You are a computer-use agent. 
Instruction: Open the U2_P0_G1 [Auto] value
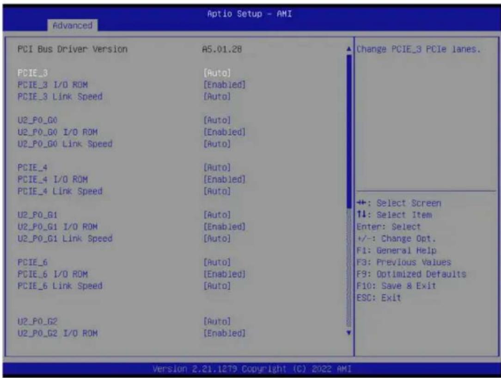click(x=217, y=215)
